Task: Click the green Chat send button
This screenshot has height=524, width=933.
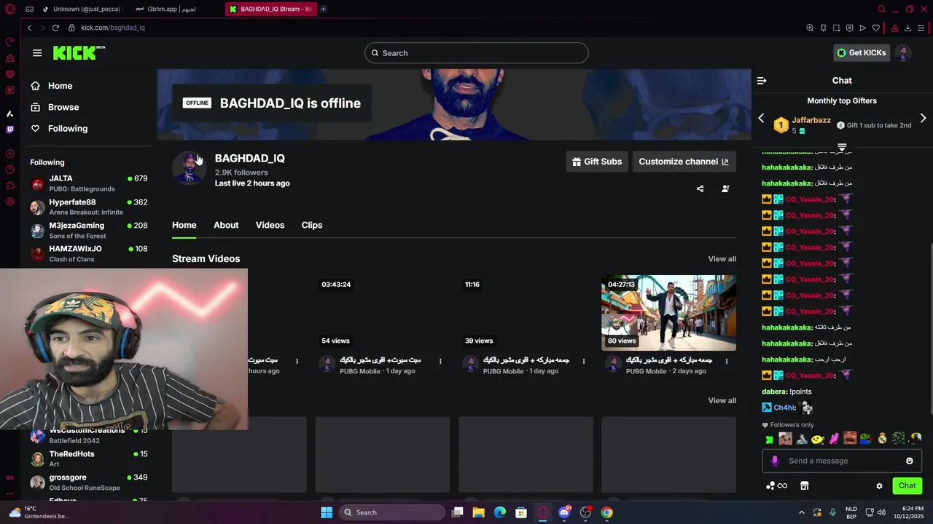Action: [x=907, y=485]
